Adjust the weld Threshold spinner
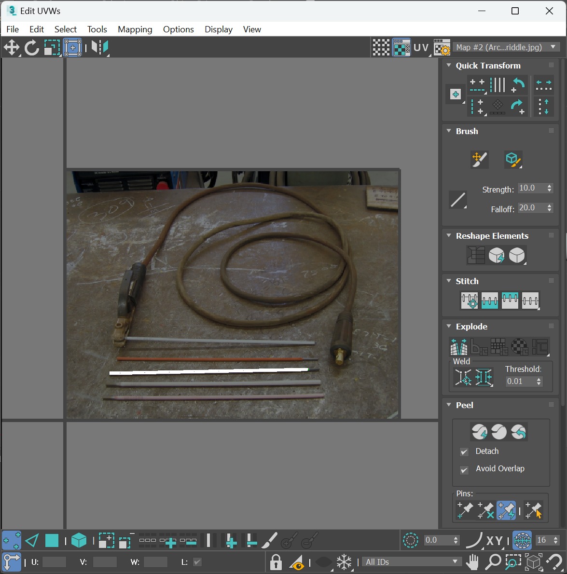Image resolution: width=567 pixels, height=574 pixels. coord(539,382)
